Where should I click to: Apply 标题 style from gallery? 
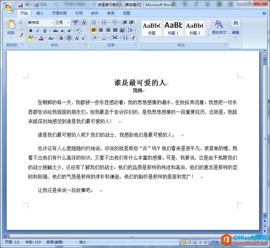(152, 28)
